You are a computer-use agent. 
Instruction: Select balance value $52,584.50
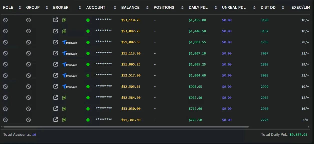pos(131,97)
